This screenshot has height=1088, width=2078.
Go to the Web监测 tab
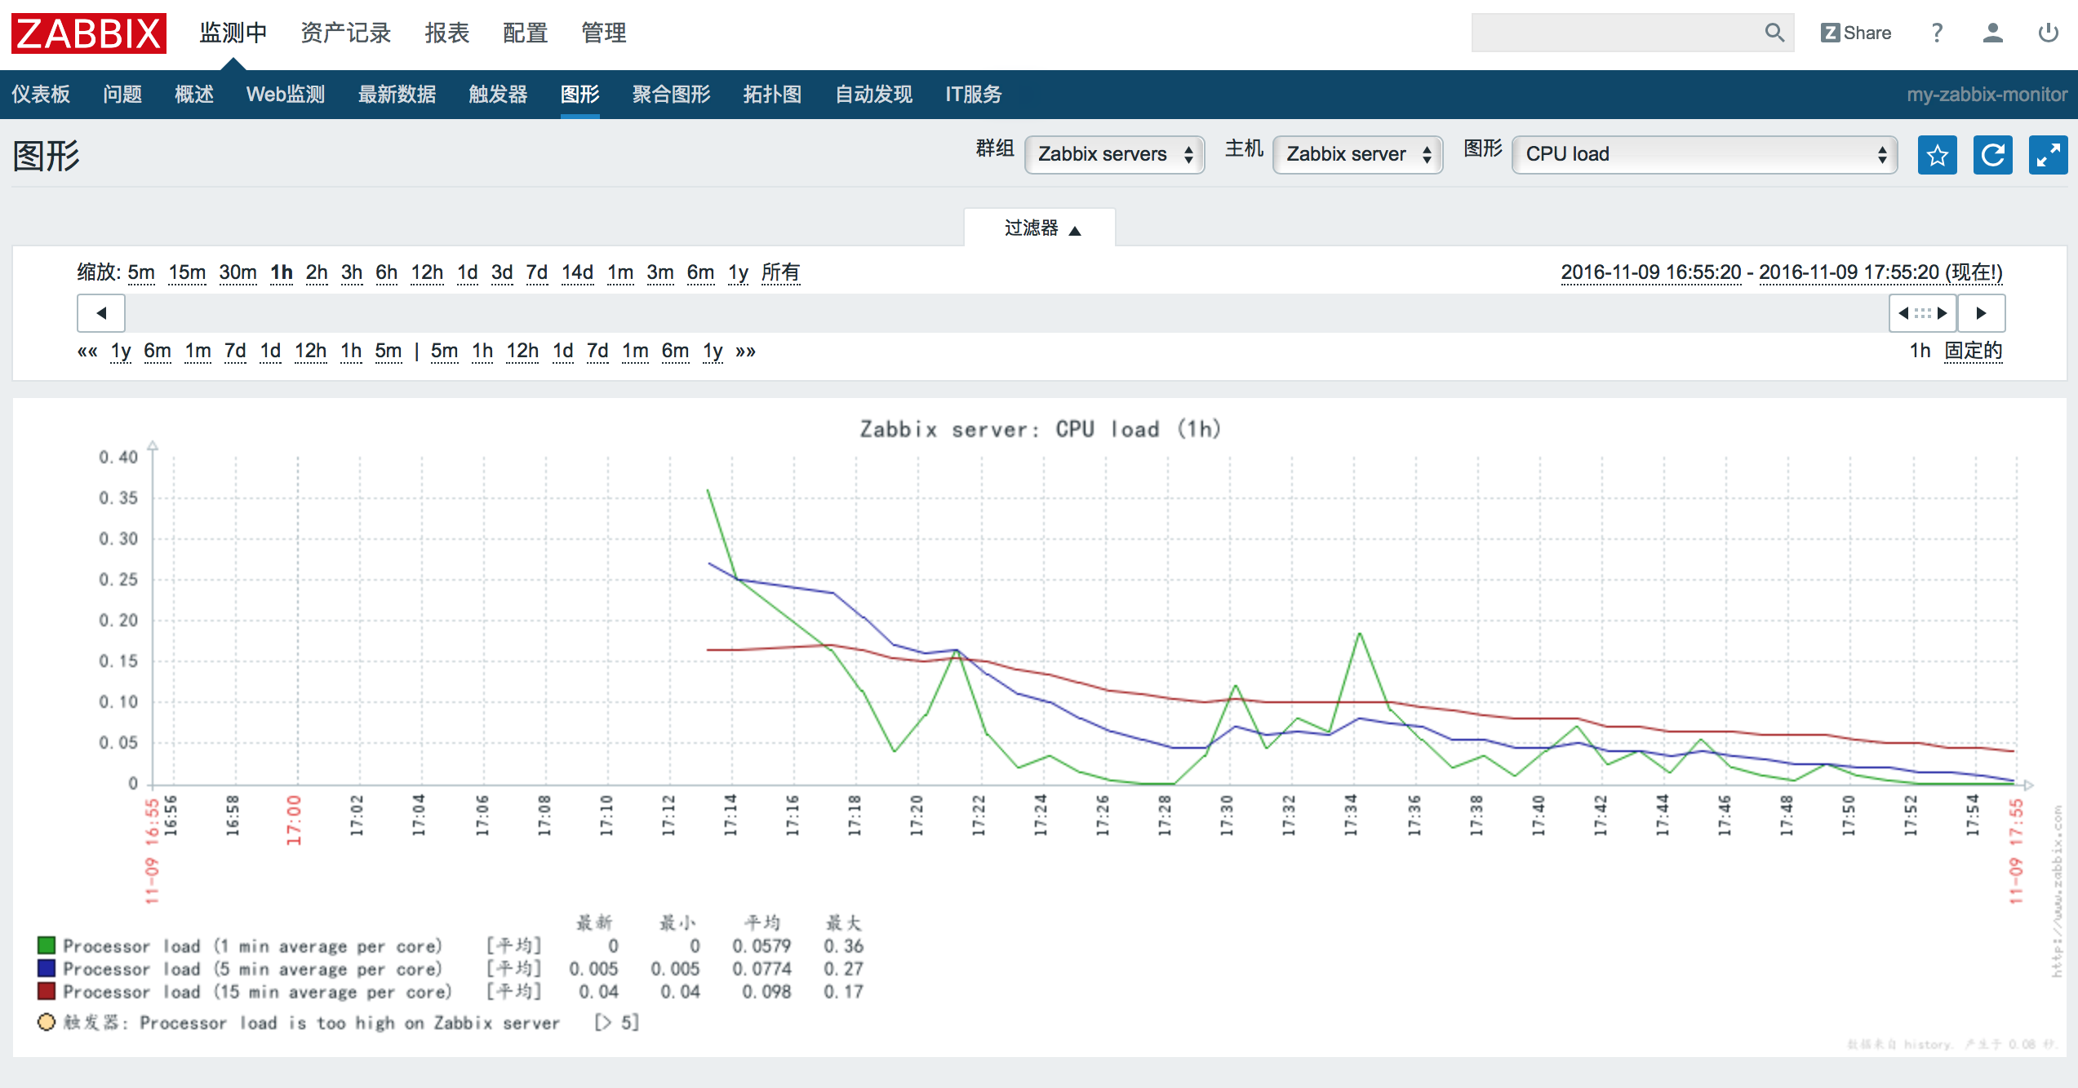(286, 95)
